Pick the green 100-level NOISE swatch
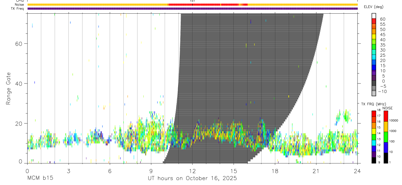This screenshot has width=402, height=185. pos(385,137)
